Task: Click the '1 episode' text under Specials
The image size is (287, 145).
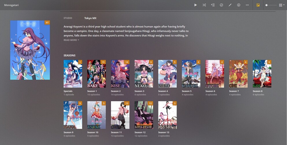Action: pyautogui.click(x=68, y=95)
